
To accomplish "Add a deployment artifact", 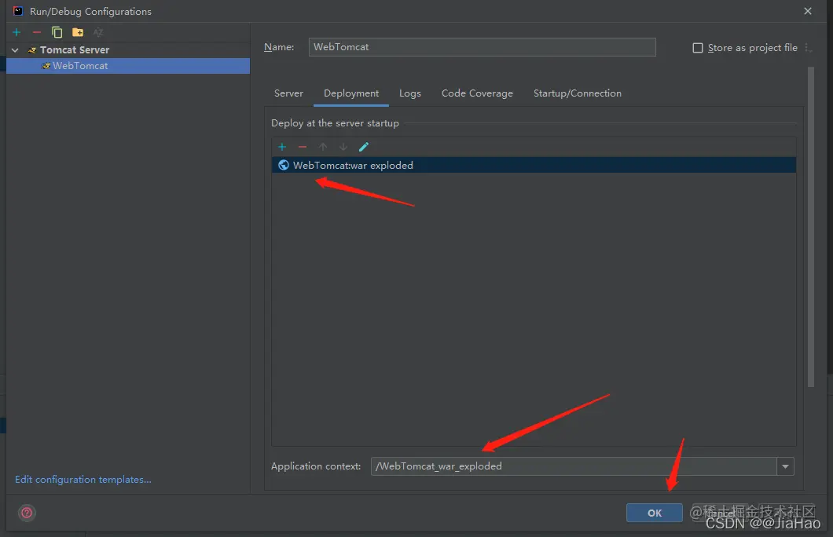I will pyautogui.click(x=282, y=147).
